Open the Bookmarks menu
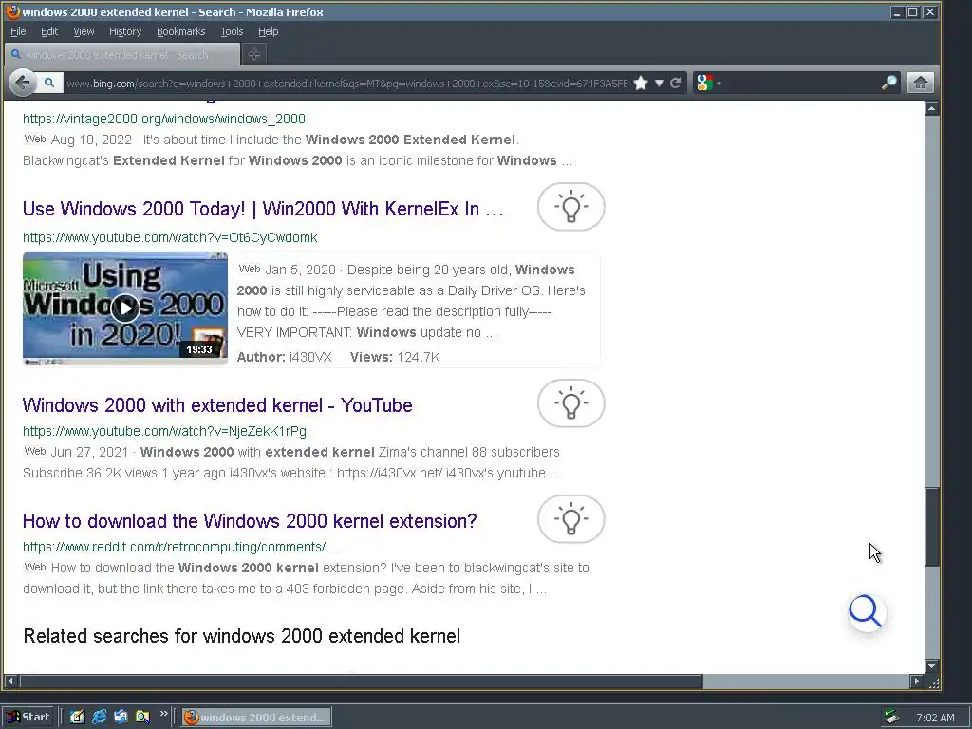 pos(180,31)
